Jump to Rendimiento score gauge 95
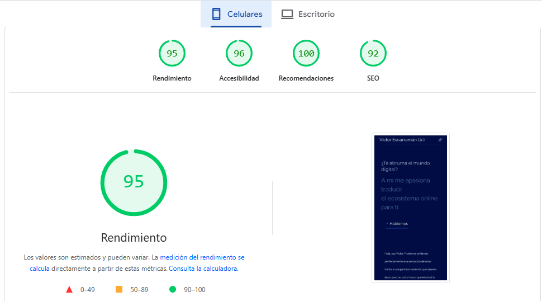Viewport: 542px width, 301px height. pos(172,53)
